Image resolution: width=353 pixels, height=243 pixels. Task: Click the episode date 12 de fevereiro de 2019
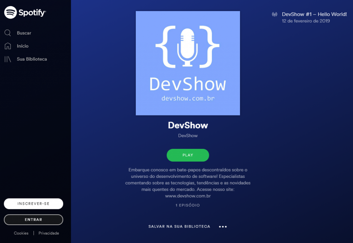[x=306, y=21]
